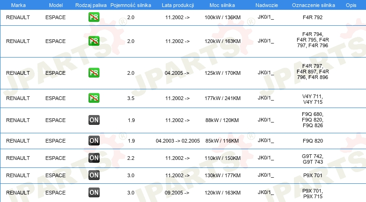Viewport: 366px width, 202px height.
Task: Click the Lata produkcji column header
Action: (x=178, y=5)
